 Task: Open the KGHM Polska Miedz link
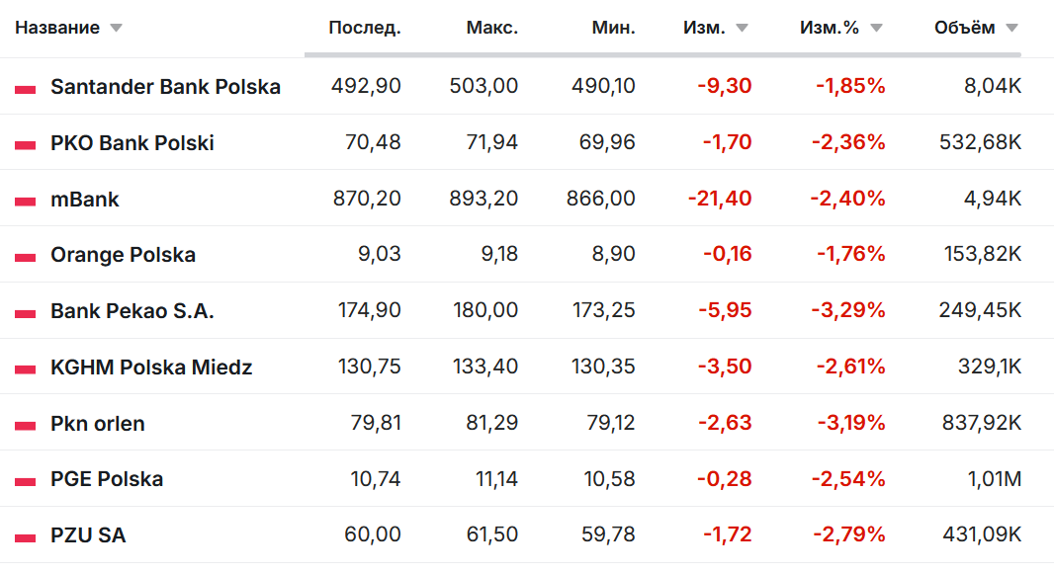click(x=151, y=368)
